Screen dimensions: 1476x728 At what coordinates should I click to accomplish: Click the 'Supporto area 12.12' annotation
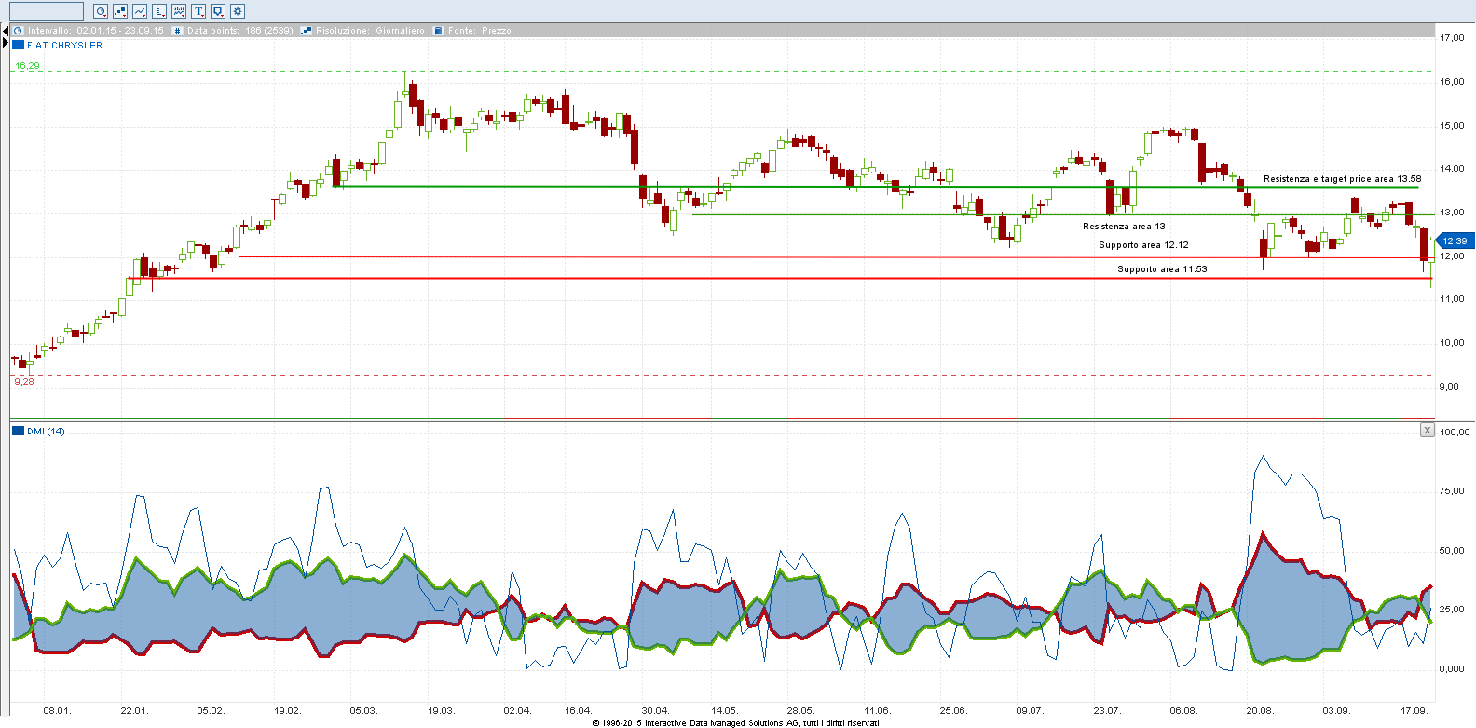tap(1143, 245)
